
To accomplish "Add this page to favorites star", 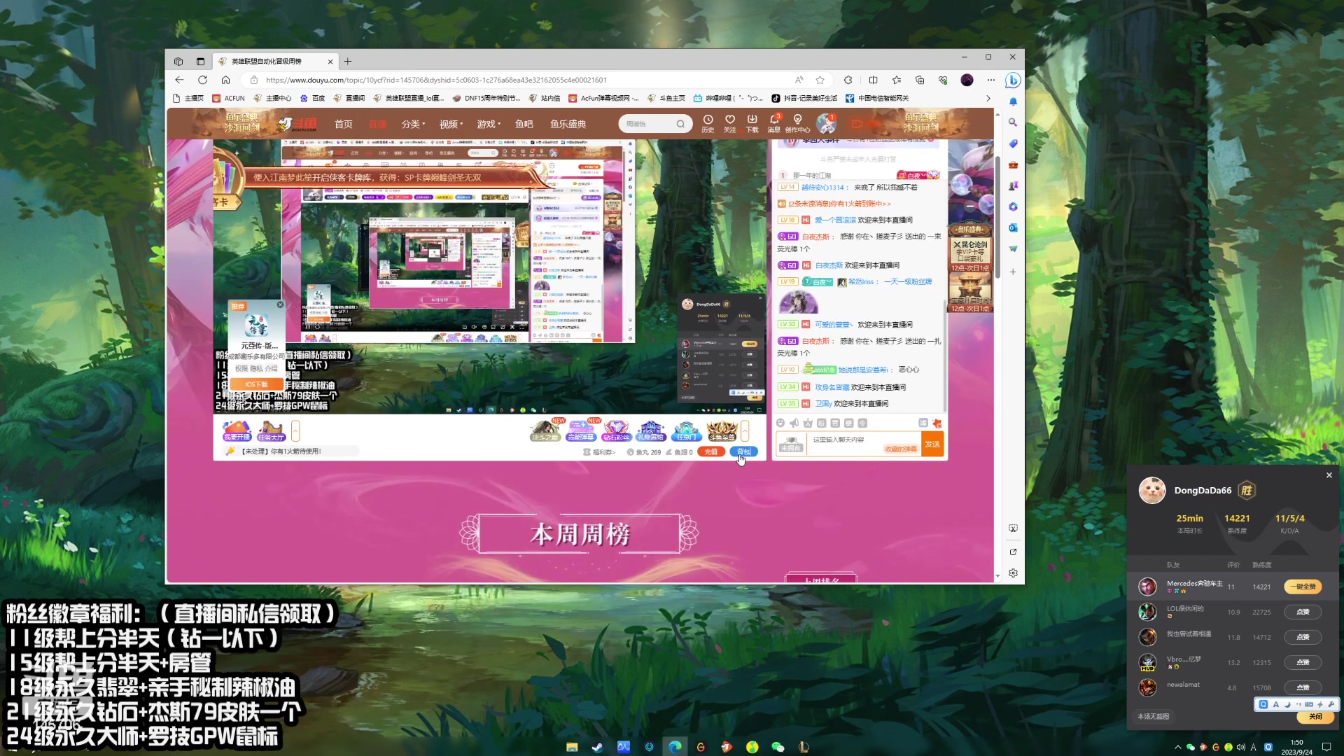I will 820,80.
